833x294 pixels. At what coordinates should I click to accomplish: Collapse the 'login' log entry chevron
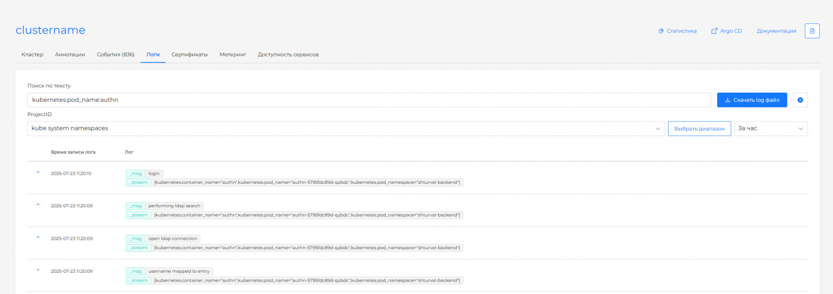[38, 173]
